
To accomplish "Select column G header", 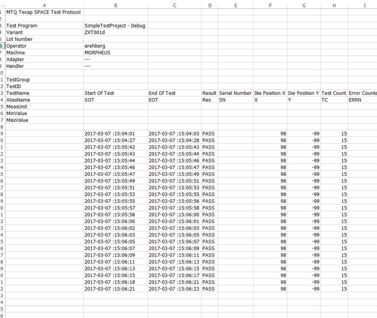I will point(303,4).
